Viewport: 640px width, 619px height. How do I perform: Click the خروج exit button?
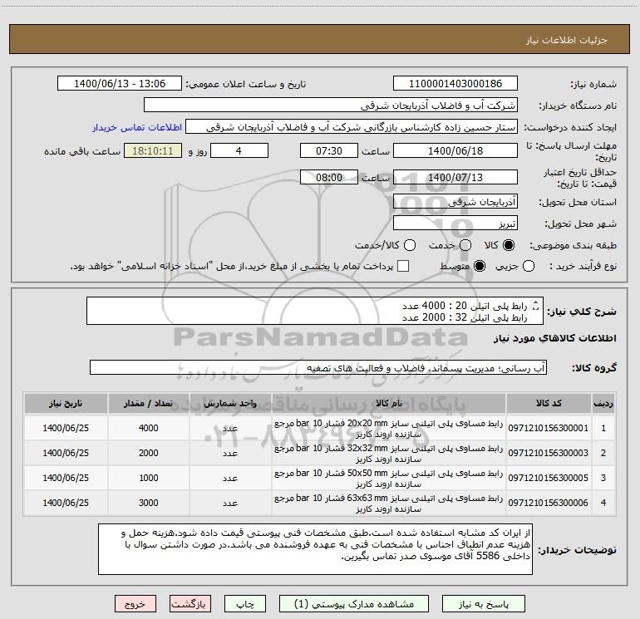pyautogui.click(x=135, y=604)
